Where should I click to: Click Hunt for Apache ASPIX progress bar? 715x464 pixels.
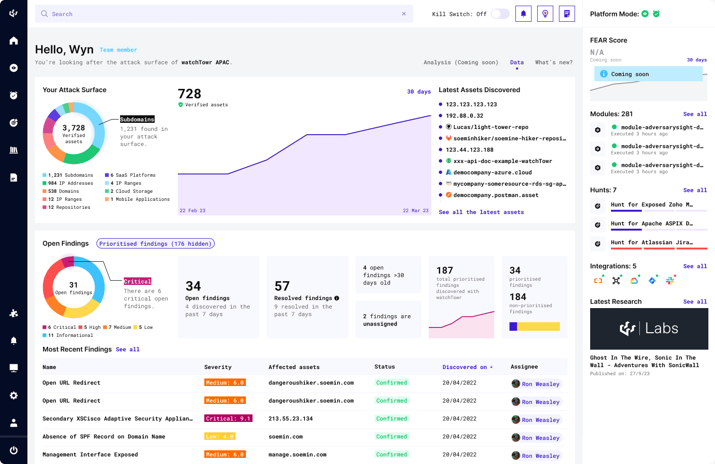click(659, 230)
